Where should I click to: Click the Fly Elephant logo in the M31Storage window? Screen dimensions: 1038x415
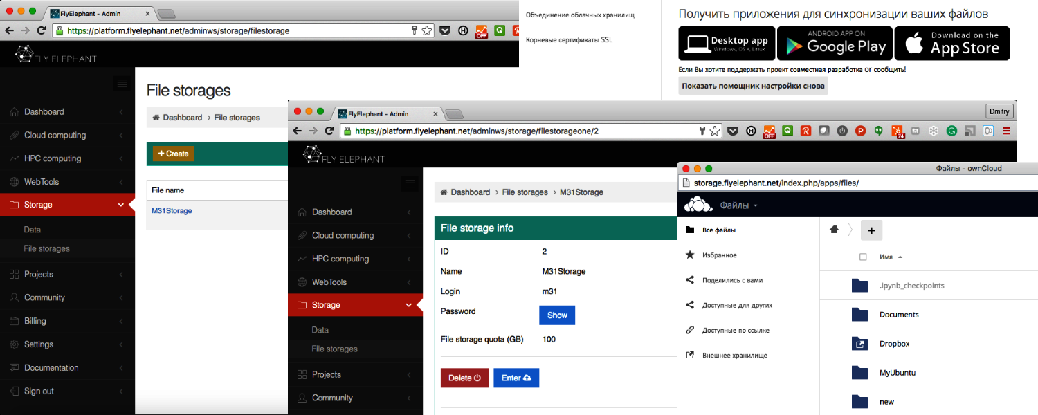(344, 155)
